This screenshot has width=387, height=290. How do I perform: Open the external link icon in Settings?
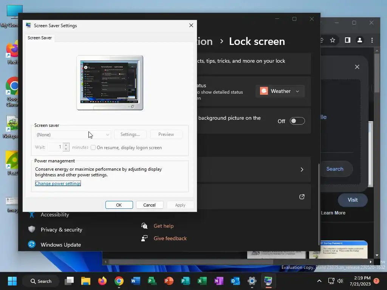(302, 197)
